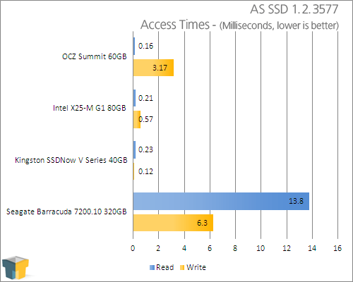The height and width of the screenshot is (282, 353).
Task: Click the 3D T logo icon
Action: point(16,268)
